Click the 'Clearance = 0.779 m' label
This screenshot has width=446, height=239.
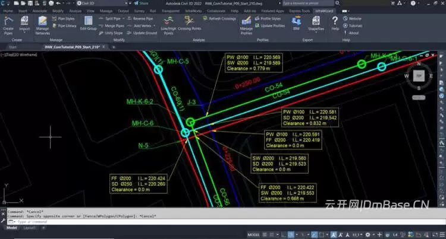pos(249,69)
